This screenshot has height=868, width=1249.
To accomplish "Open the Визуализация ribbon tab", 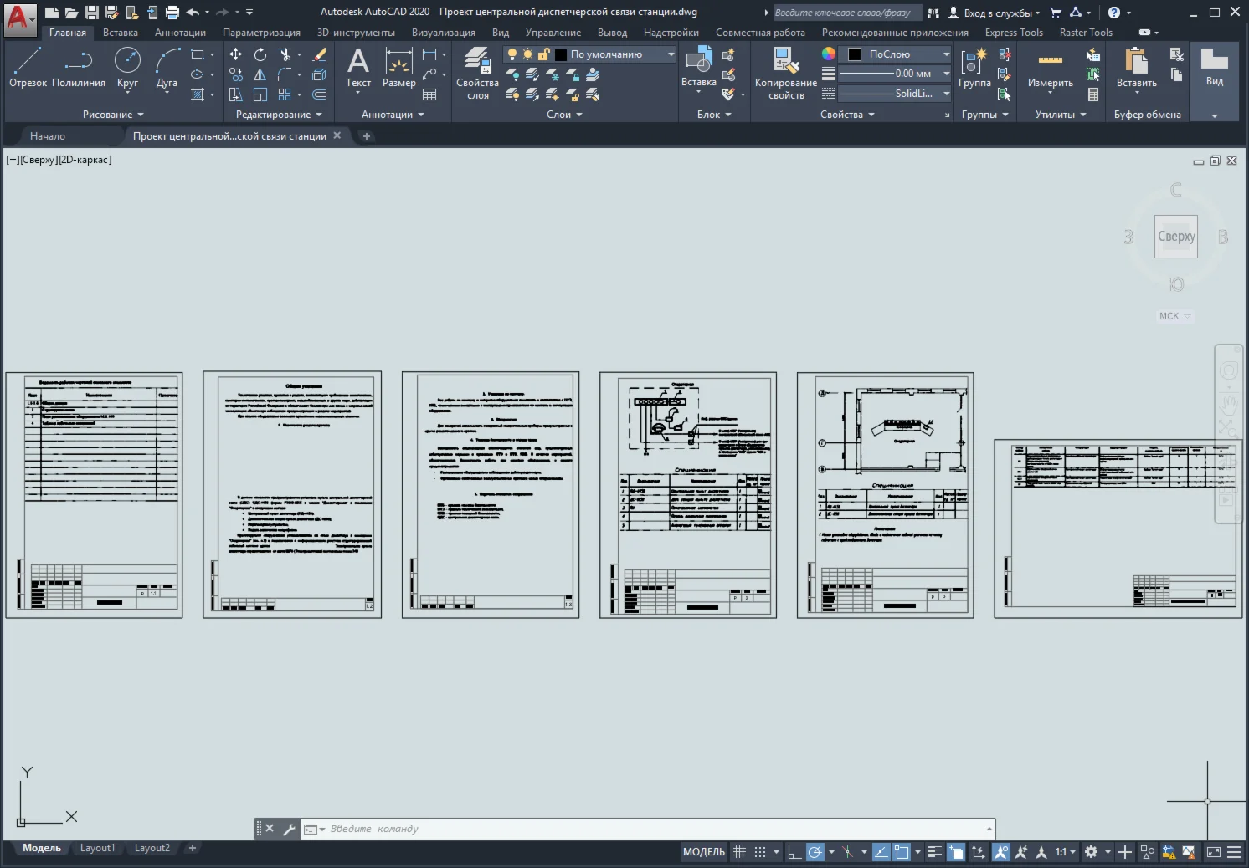I will coord(444,33).
